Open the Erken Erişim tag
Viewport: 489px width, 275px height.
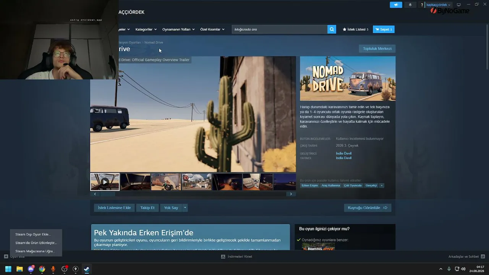pyautogui.click(x=309, y=186)
